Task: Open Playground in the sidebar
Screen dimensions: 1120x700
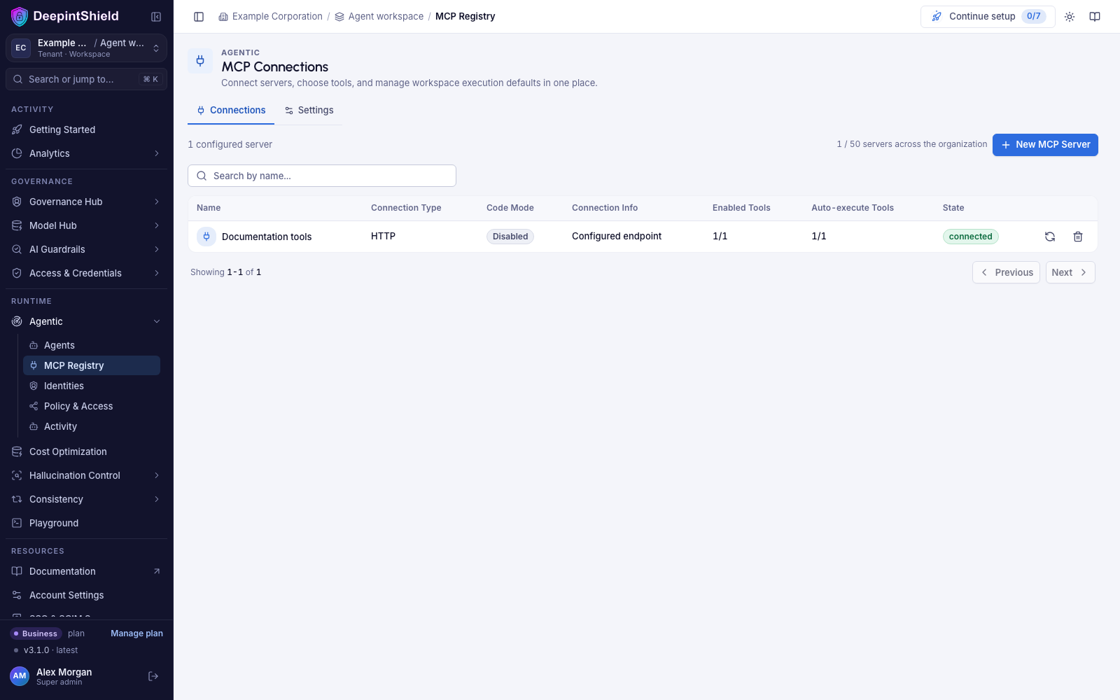Action: click(x=87, y=523)
